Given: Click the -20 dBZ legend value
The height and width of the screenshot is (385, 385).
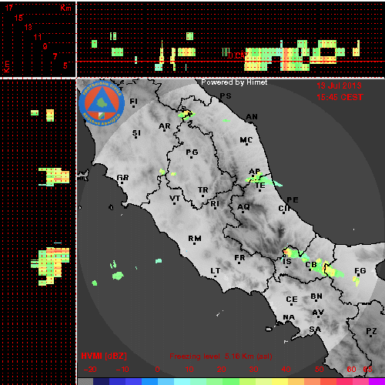Looking at the screenshot, I should [90, 370].
